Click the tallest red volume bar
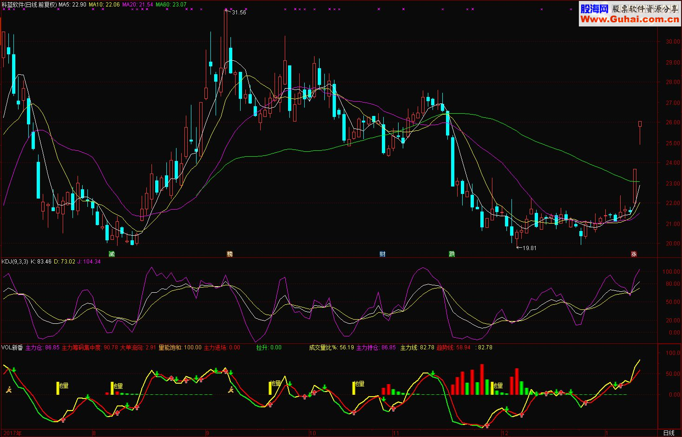 (x=482, y=379)
